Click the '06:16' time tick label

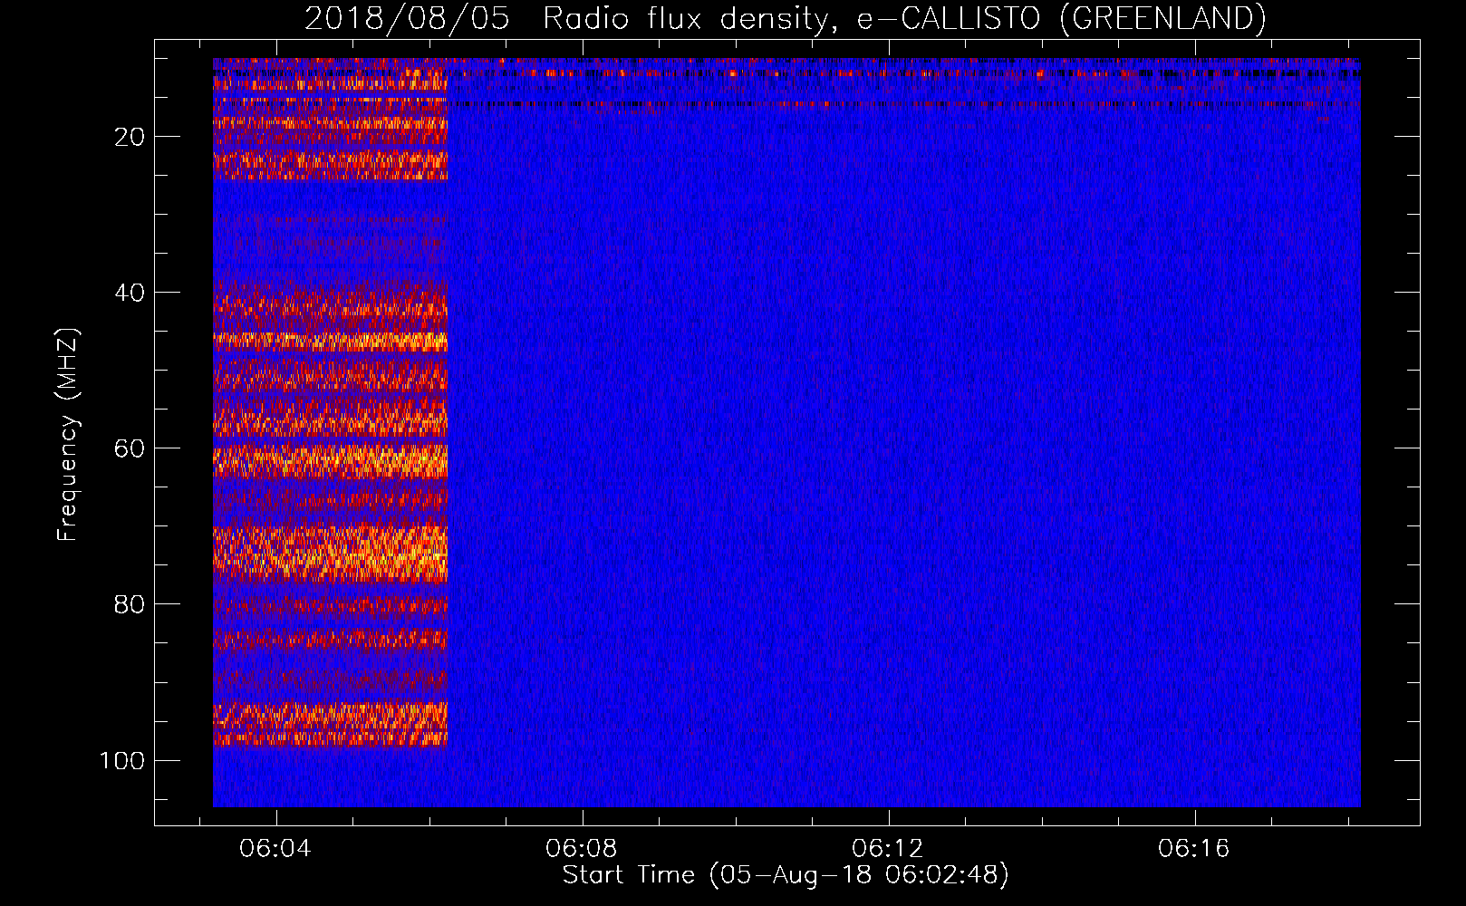coord(1194,849)
